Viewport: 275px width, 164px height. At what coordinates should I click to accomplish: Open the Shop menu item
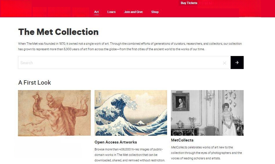point(155,12)
